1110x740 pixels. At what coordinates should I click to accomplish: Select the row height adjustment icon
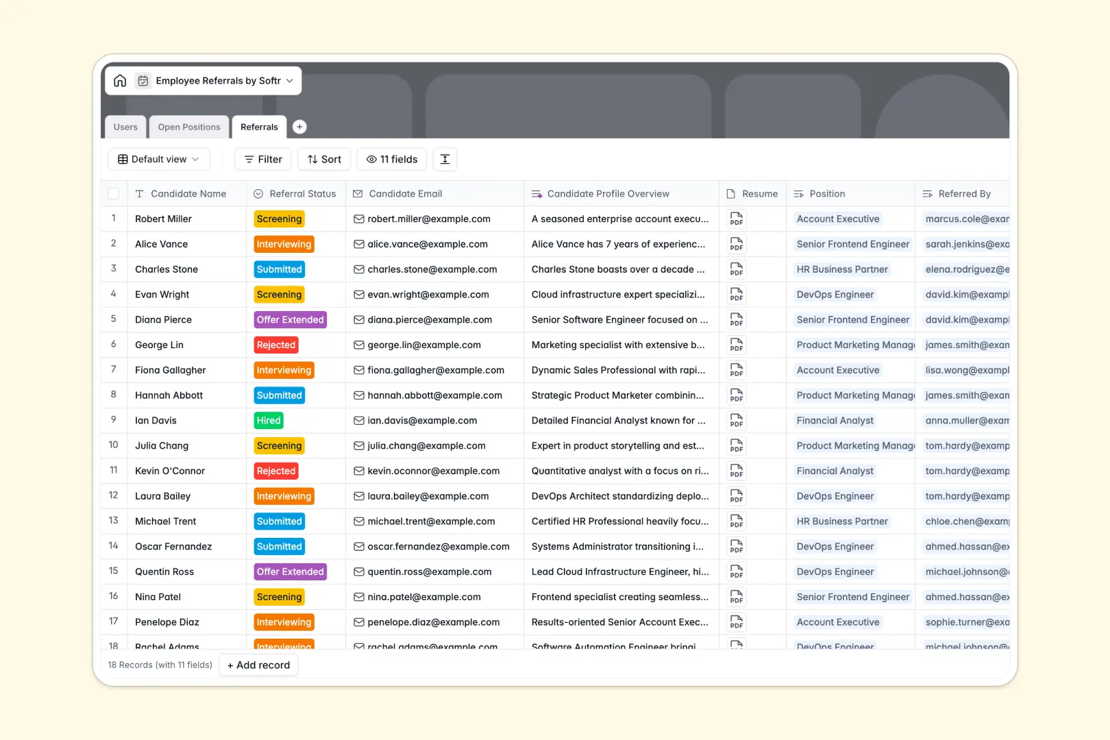pyautogui.click(x=445, y=159)
